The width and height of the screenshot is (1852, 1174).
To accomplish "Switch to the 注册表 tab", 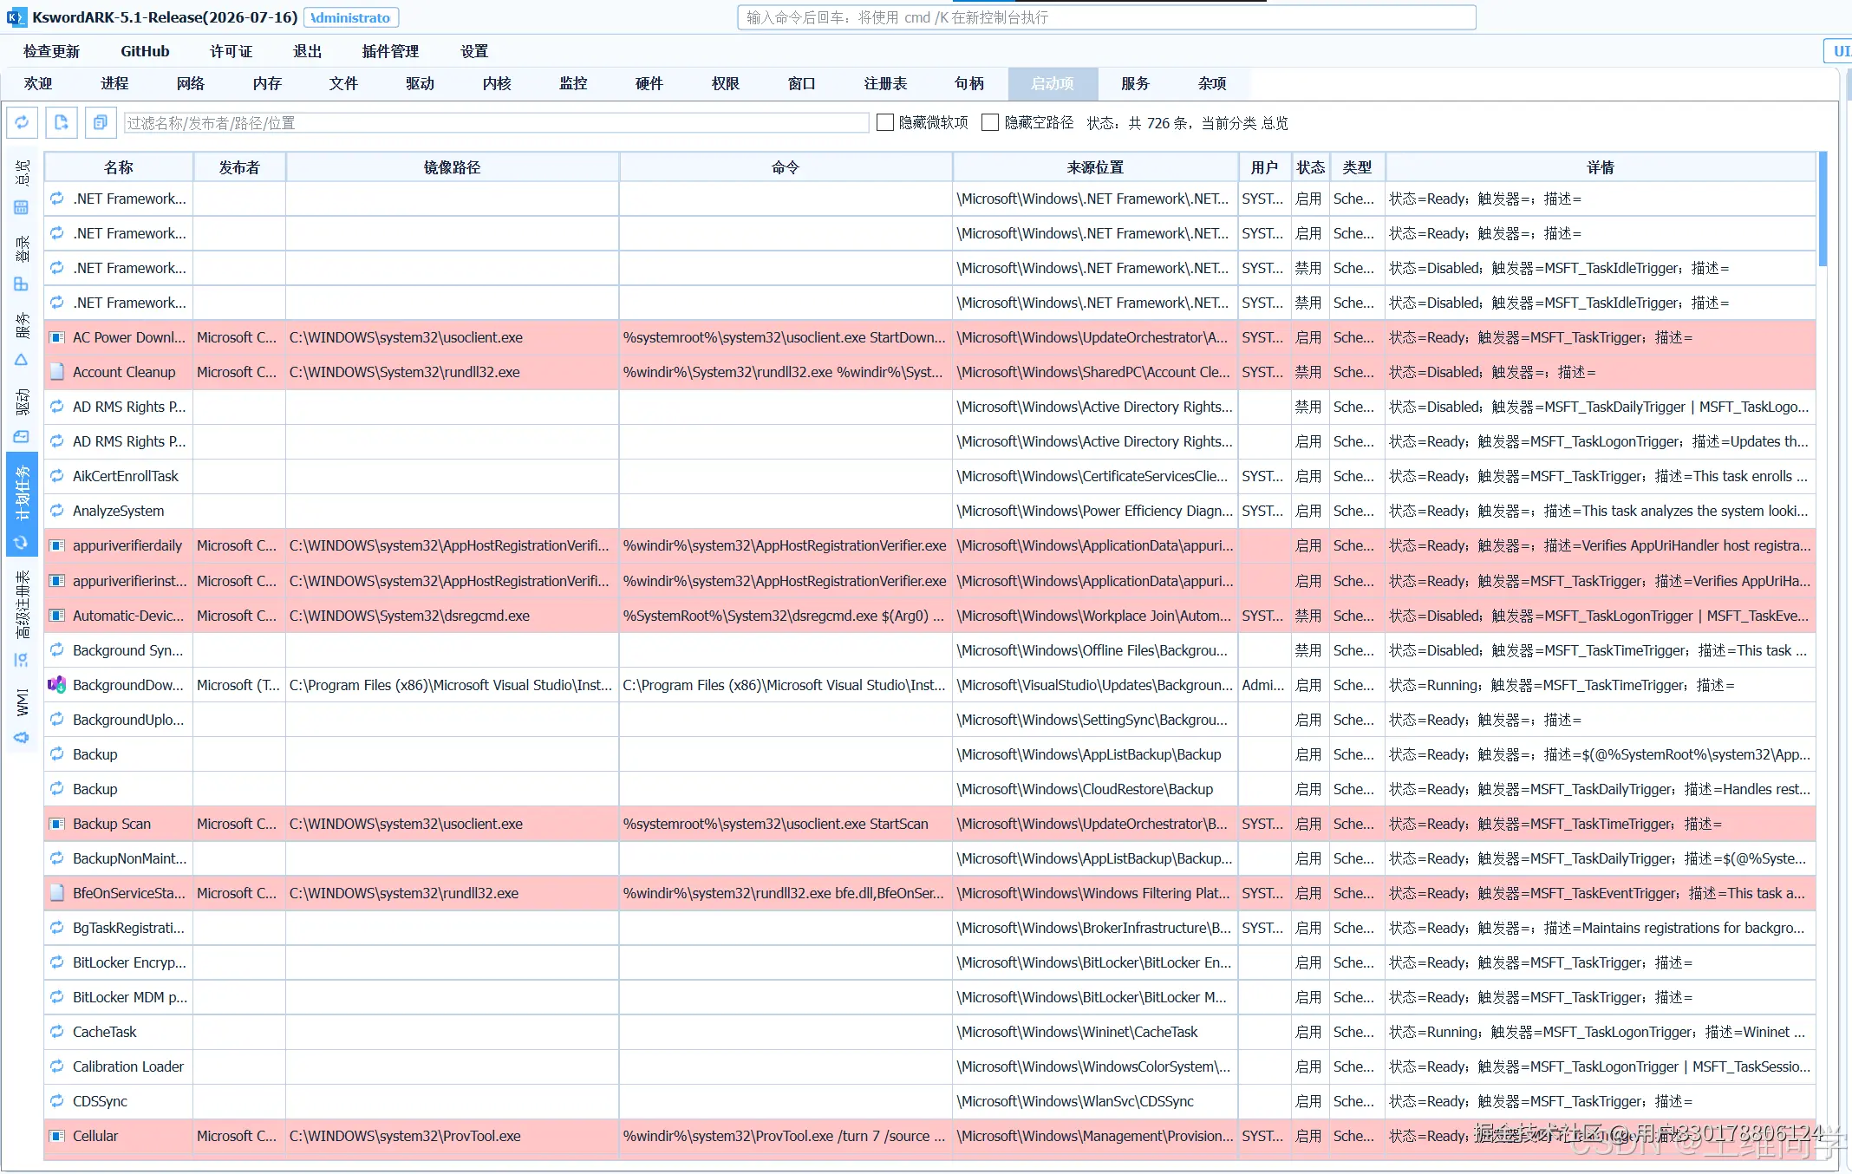I will point(885,83).
